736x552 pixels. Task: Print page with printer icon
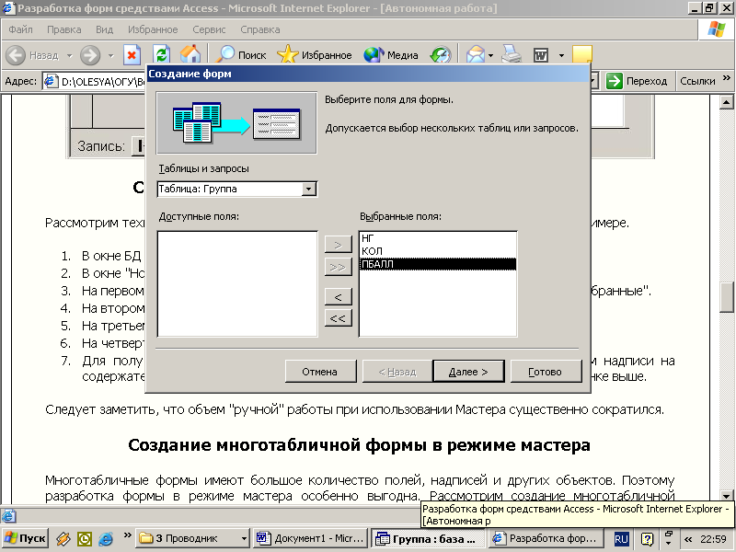pos(512,55)
